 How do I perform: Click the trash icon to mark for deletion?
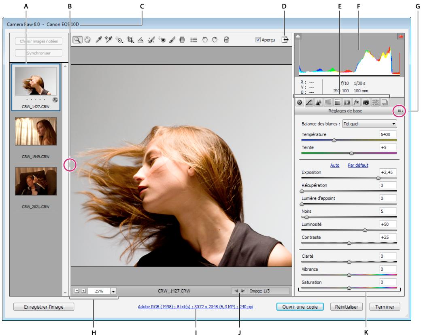(x=226, y=40)
